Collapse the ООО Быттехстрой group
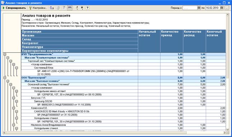This screenshot has height=137, width=232. click(x=5, y=78)
